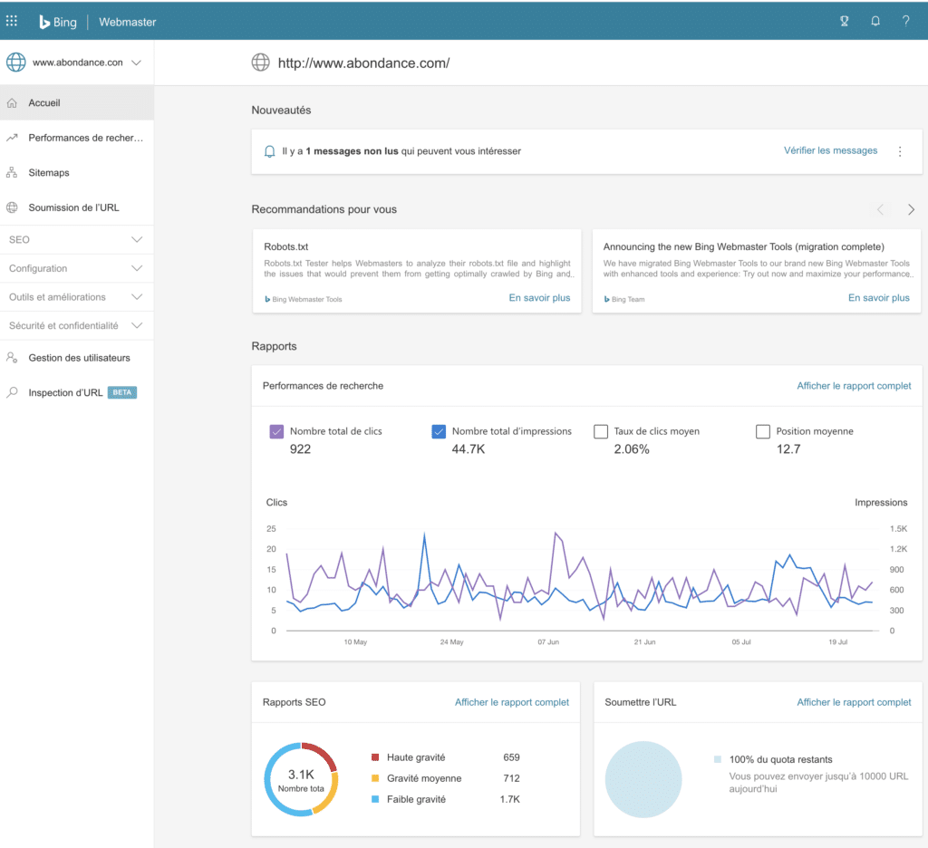The height and width of the screenshot is (848, 928).
Task: Open the notifications bell in header
Action: [875, 22]
